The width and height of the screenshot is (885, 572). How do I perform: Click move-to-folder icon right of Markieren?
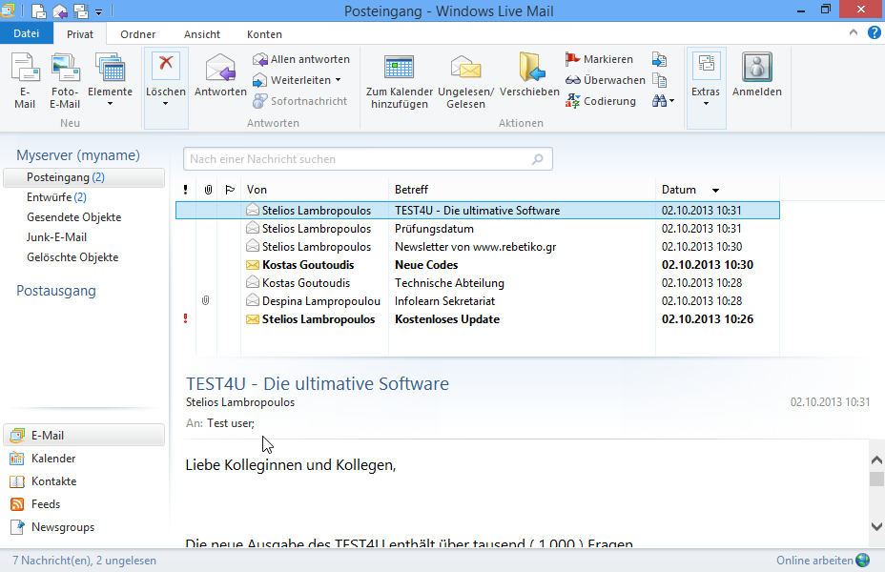pyautogui.click(x=659, y=59)
